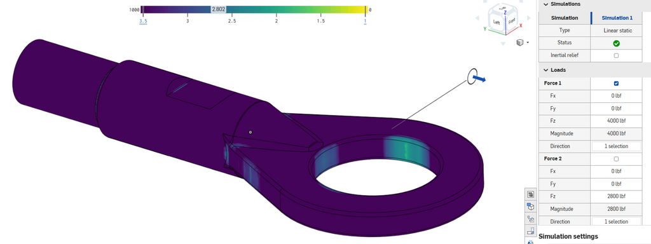Edit Force 2 Magnitude 2800 lbf field

pyautogui.click(x=616, y=208)
